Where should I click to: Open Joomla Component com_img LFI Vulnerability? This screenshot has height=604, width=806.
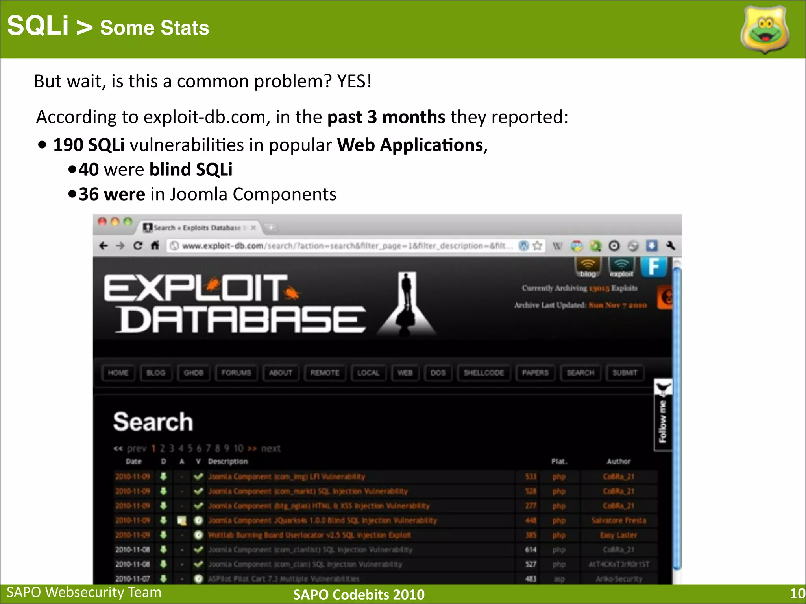[287, 477]
